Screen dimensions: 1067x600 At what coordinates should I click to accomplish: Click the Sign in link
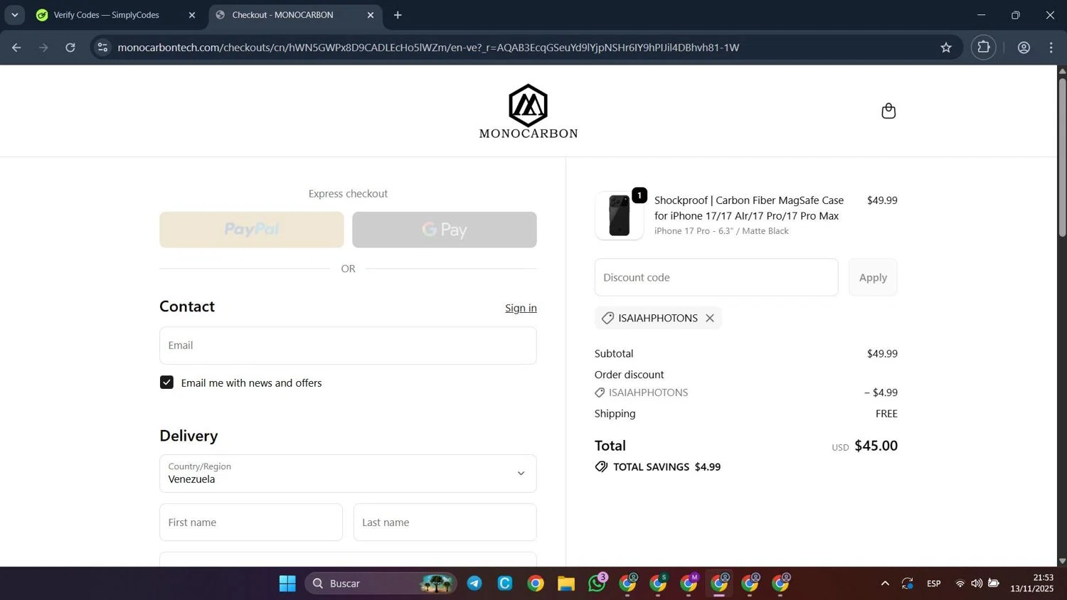point(521,308)
